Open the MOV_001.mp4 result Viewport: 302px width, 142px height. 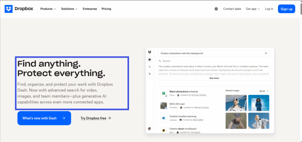[177, 104]
